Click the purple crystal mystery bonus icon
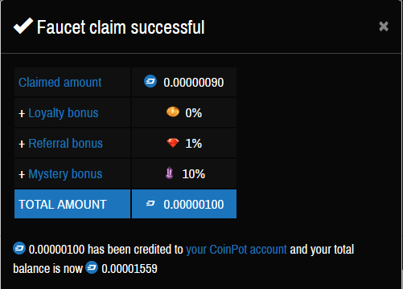 click(169, 173)
